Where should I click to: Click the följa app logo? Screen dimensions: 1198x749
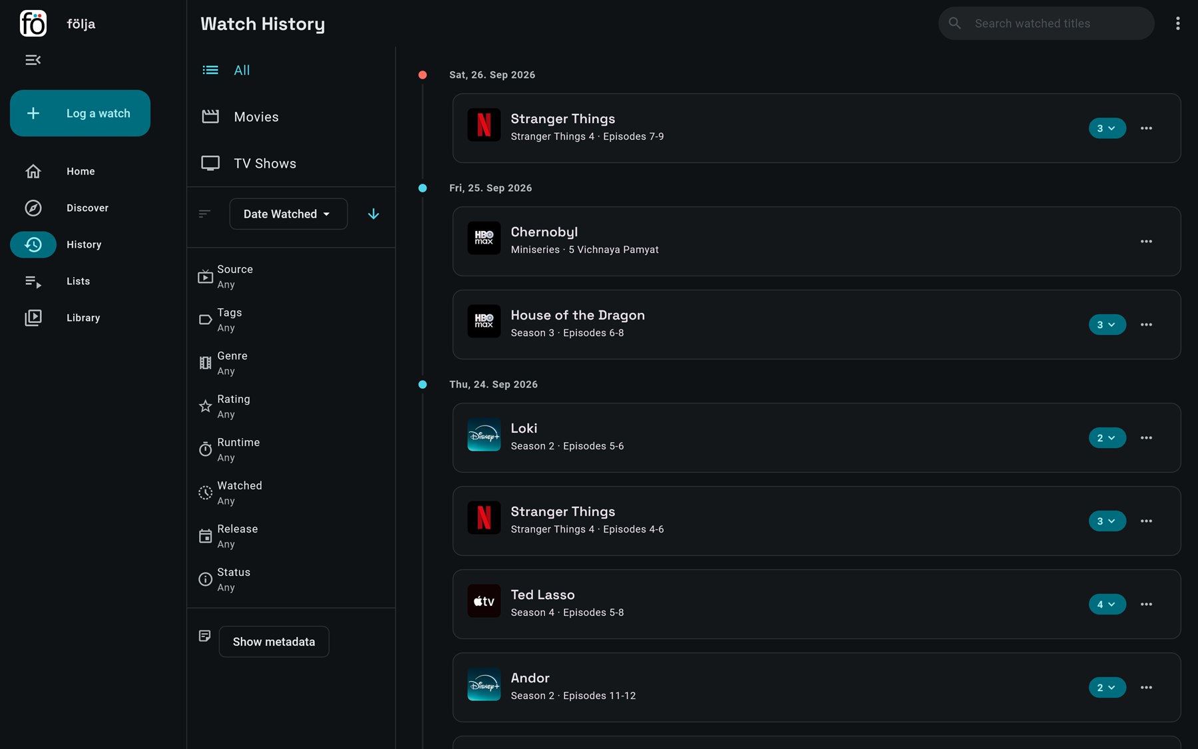(33, 23)
